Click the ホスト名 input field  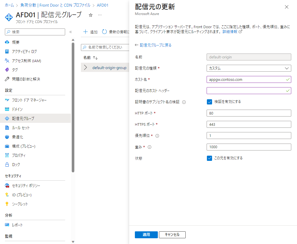[249, 79]
